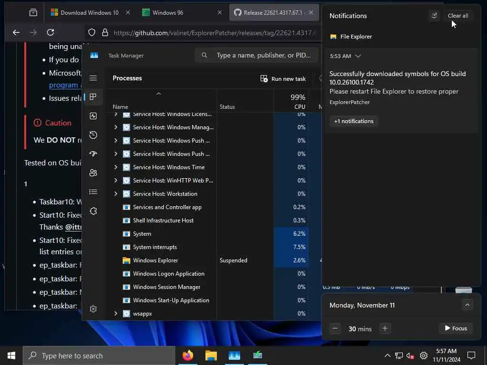Click the shield tracking protection icon

pos(92,33)
